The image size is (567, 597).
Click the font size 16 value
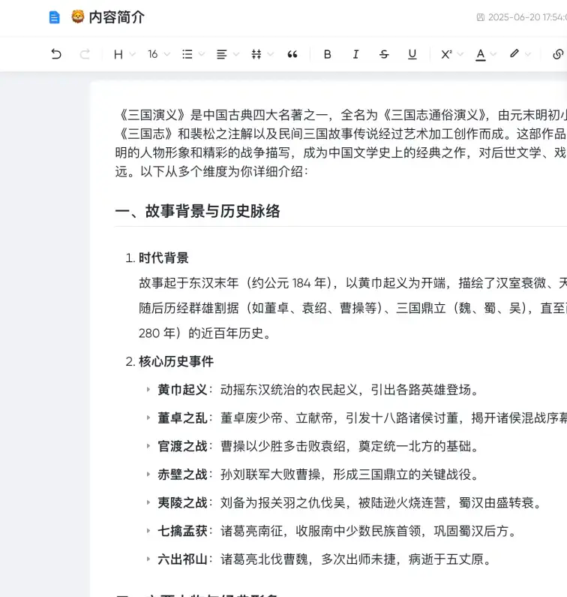coord(153,55)
